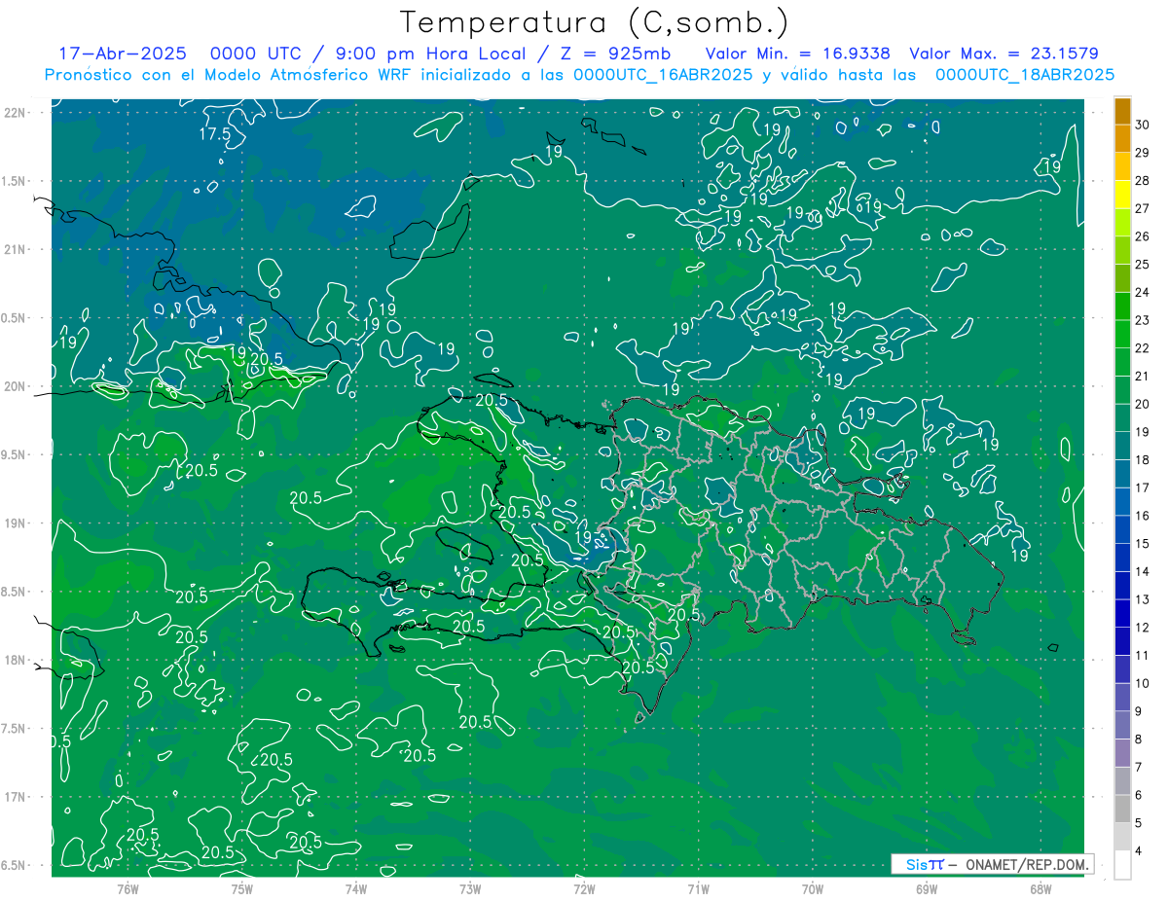Viewport: 1168px width, 902px height.
Task: Click the "70W" longitude axis label
Action: (x=813, y=888)
